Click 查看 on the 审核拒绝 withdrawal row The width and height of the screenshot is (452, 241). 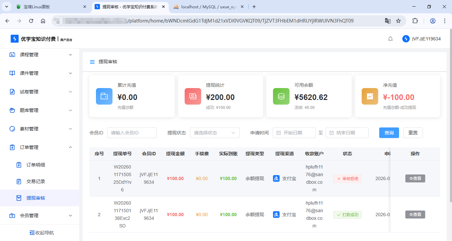pos(415,178)
